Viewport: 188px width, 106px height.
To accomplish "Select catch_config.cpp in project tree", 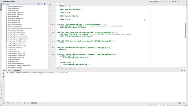I will (13, 11).
